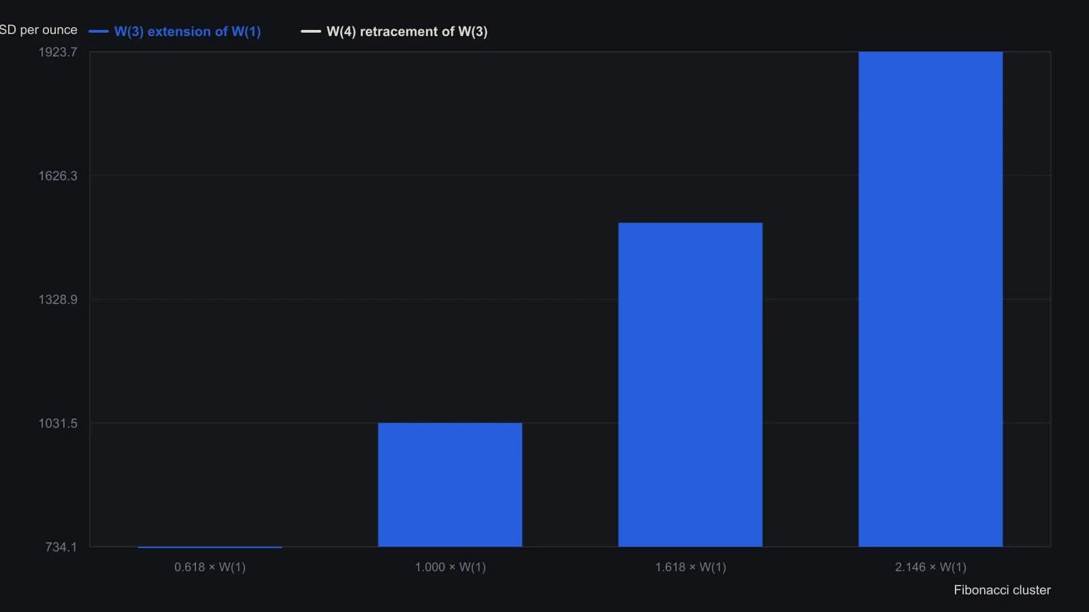Select the 2.146 × W(1) bar
The height and width of the screenshot is (612, 1089).
pos(930,299)
